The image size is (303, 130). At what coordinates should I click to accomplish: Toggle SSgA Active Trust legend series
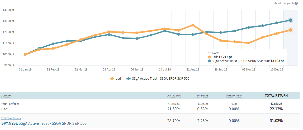coord(160,78)
